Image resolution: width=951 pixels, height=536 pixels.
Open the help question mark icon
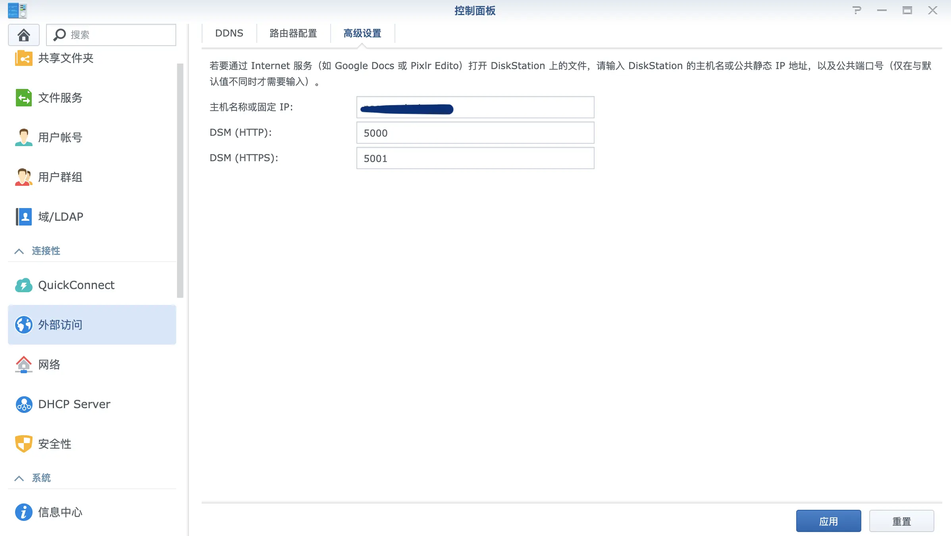coord(857,10)
